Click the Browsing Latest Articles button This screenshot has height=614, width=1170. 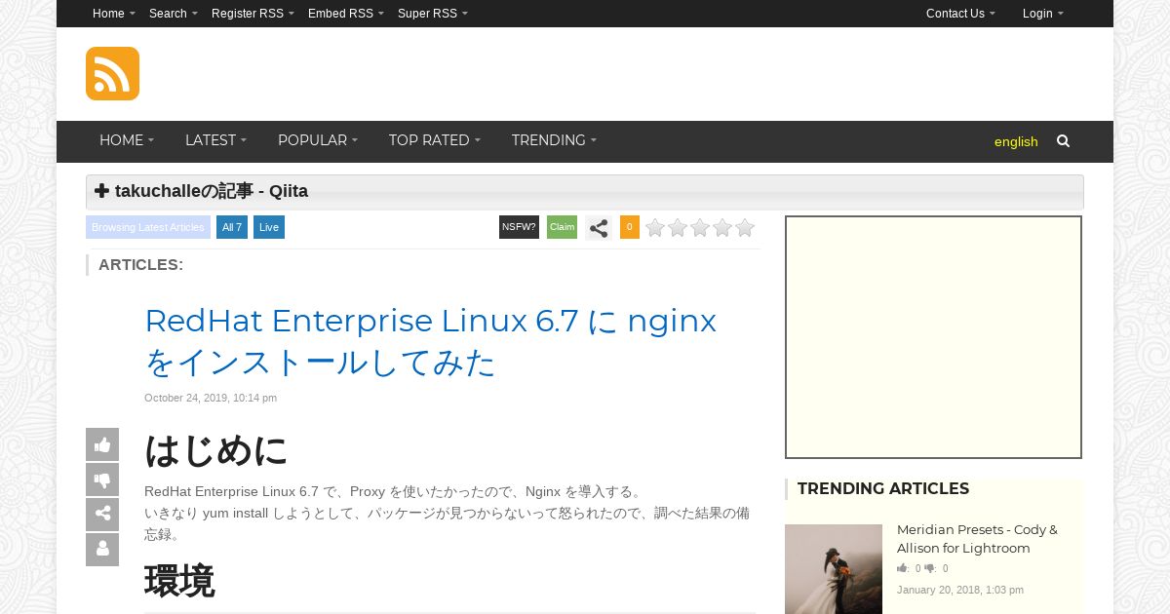(x=148, y=227)
